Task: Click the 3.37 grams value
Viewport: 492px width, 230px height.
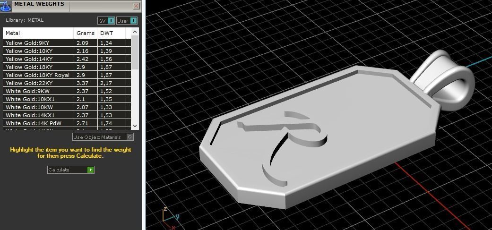Action: coord(82,83)
